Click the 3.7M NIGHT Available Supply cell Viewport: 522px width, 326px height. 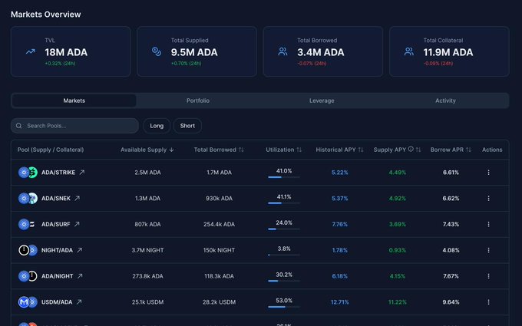click(x=147, y=250)
